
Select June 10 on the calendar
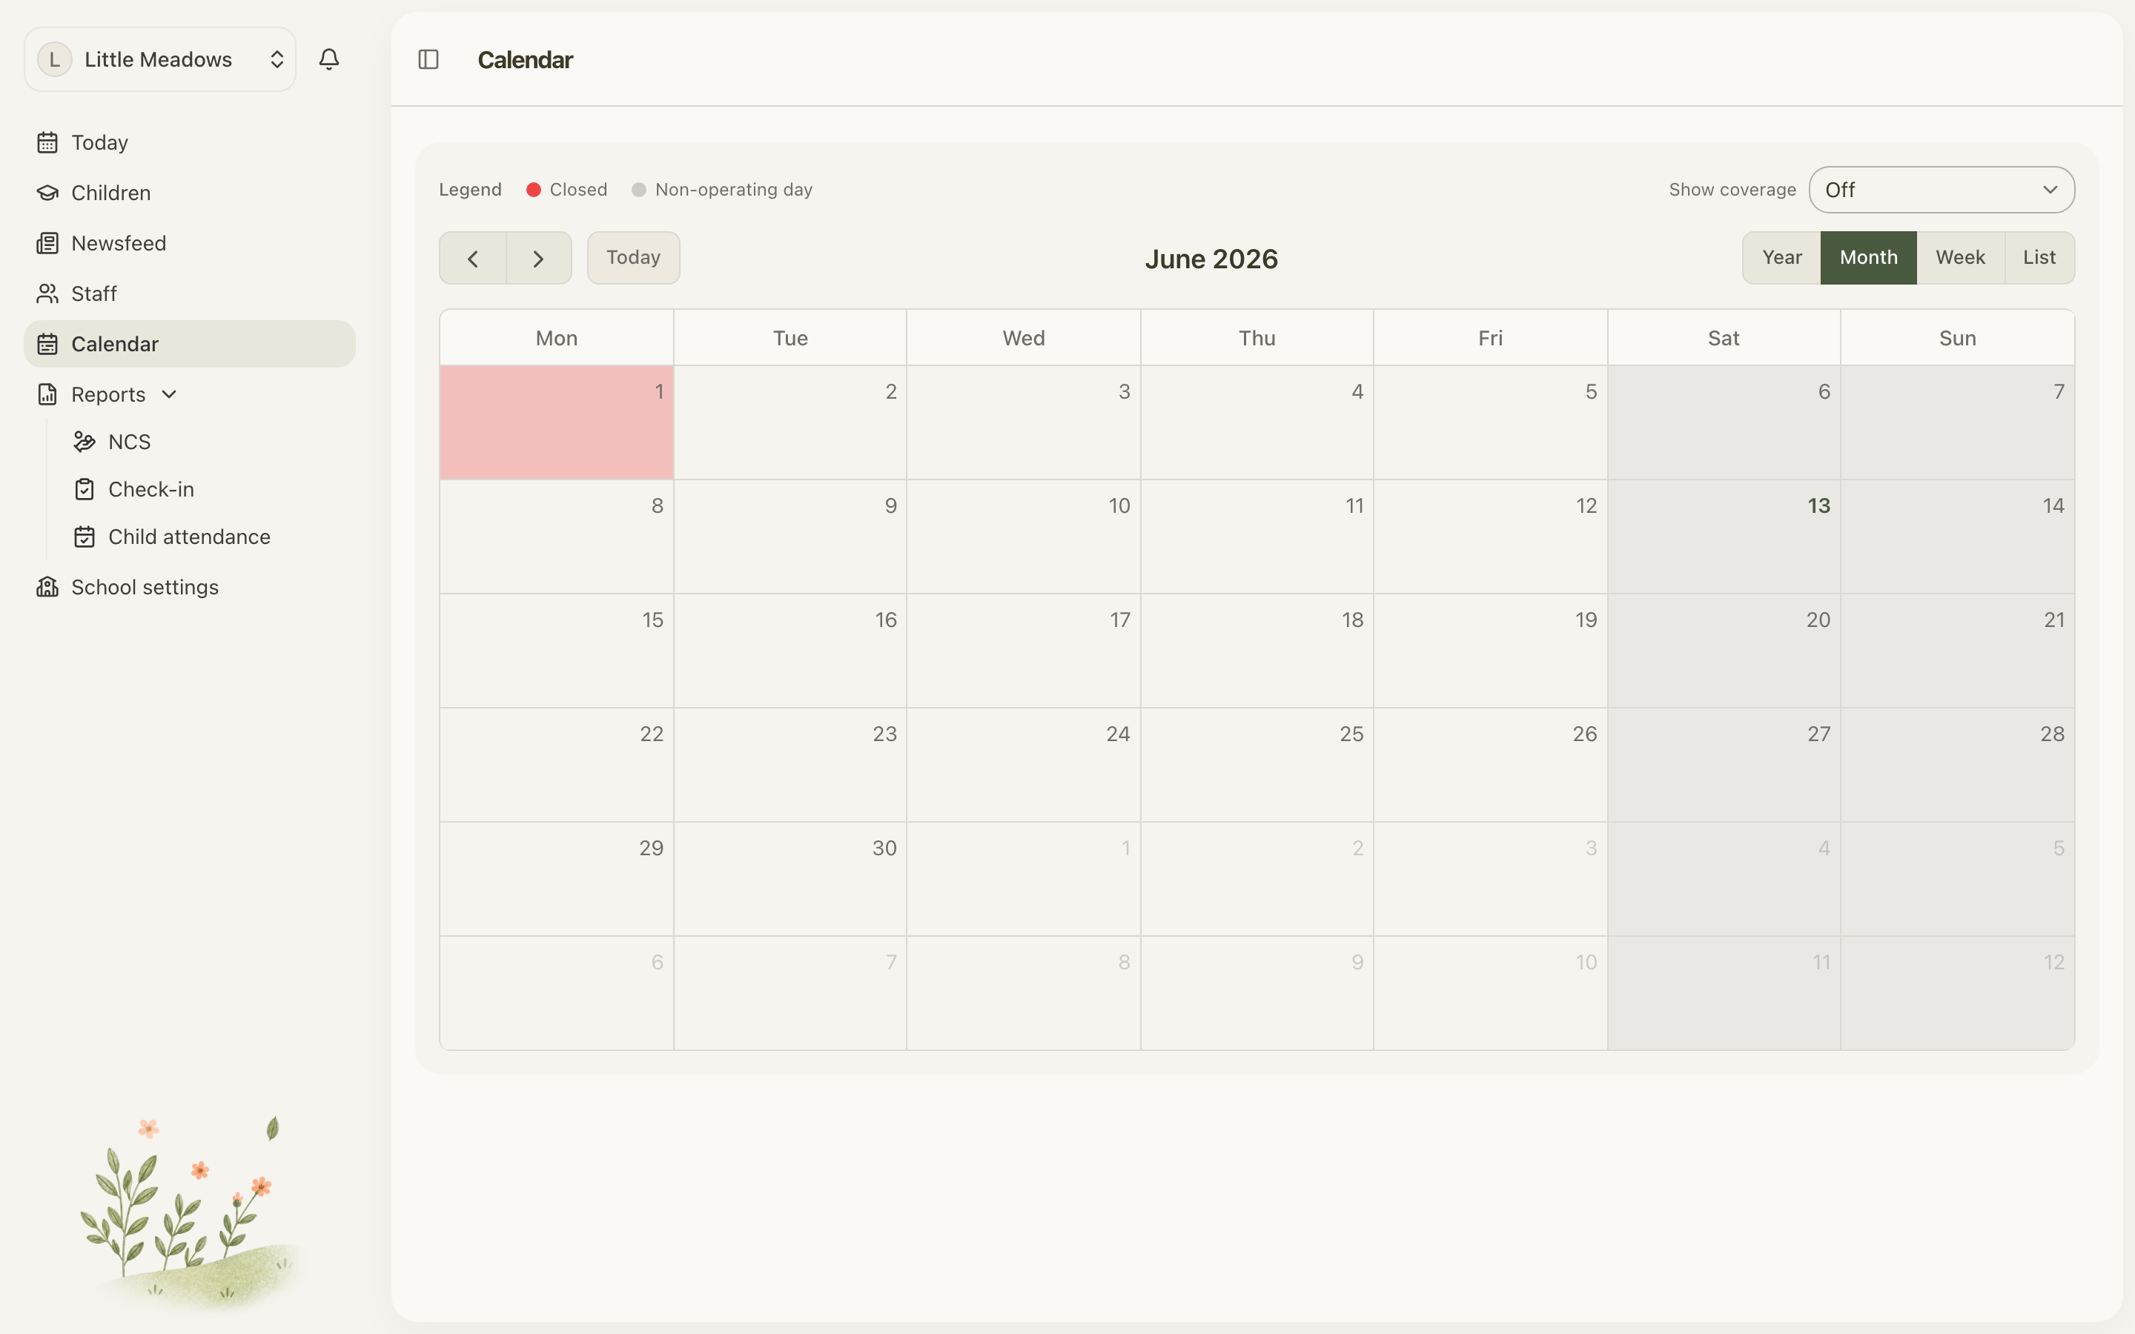pyautogui.click(x=1023, y=537)
